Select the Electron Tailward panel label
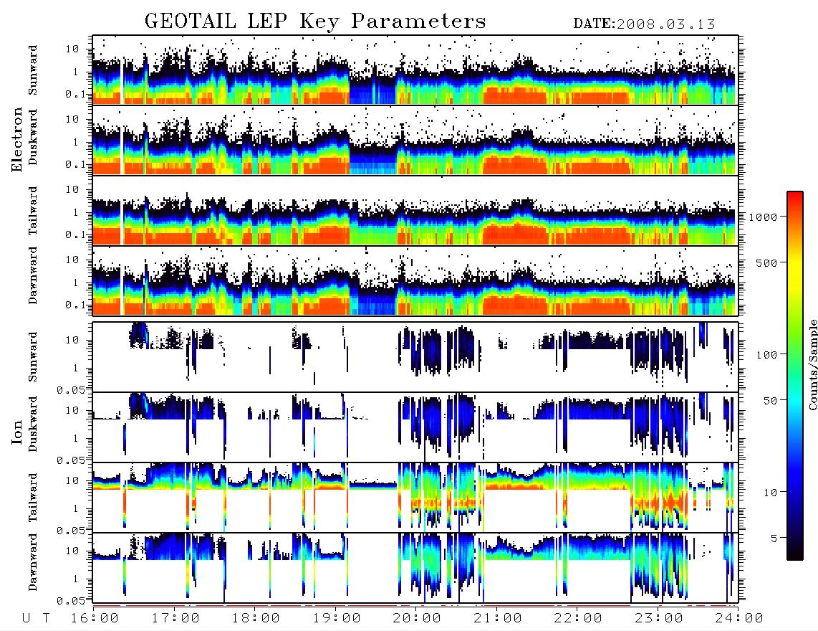 [x=33, y=210]
